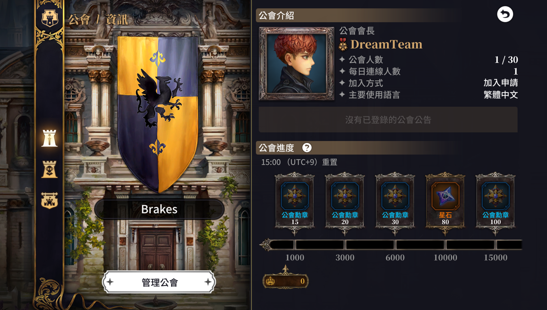Select the guild castle emblem at top sidebar

[50, 18]
